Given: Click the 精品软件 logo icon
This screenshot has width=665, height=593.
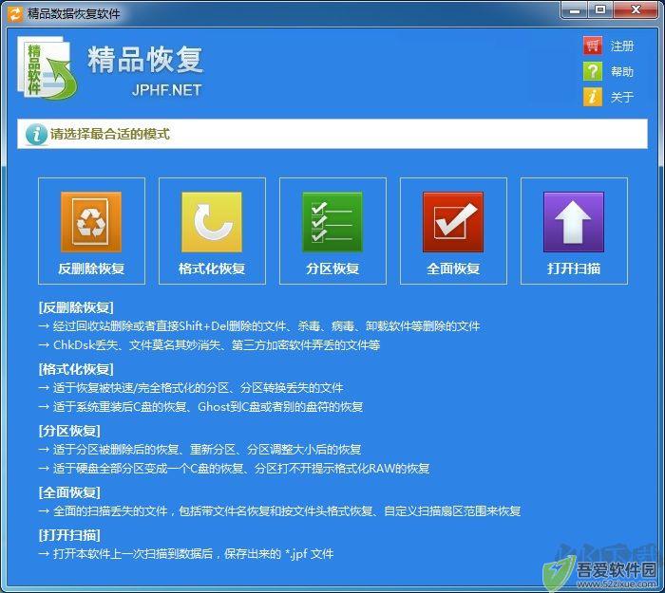Looking at the screenshot, I should (47, 67).
